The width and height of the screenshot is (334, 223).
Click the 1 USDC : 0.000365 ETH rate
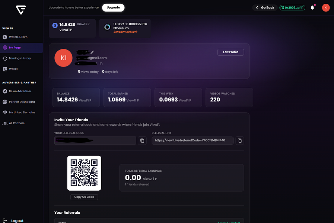point(130,24)
